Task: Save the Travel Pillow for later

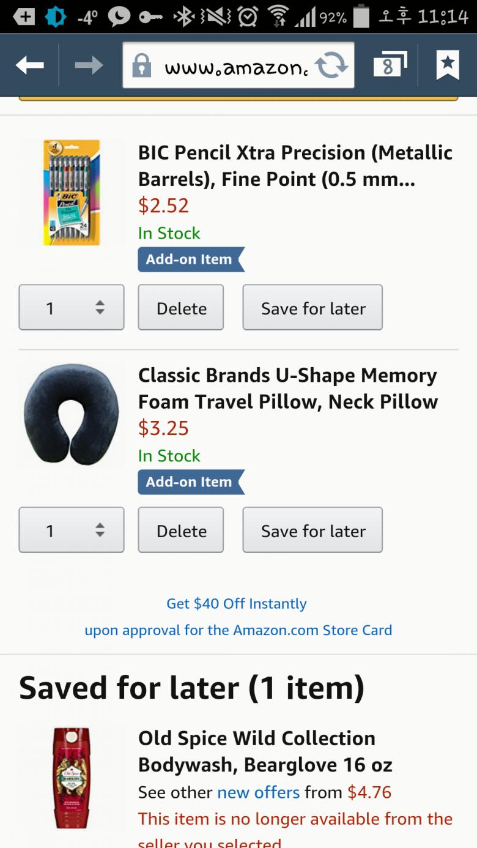Action: click(312, 530)
